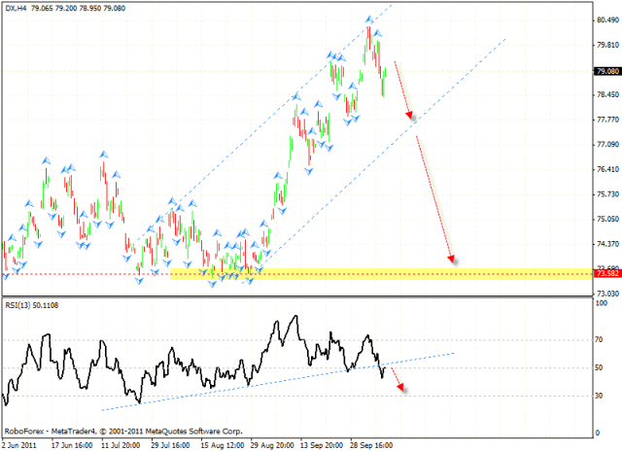The image size is (622, 451).
Task: Click the current price tag 79.080
Action: (x=606, y=71)
